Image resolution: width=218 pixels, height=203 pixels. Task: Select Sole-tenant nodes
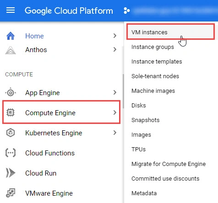coord(155,76)
